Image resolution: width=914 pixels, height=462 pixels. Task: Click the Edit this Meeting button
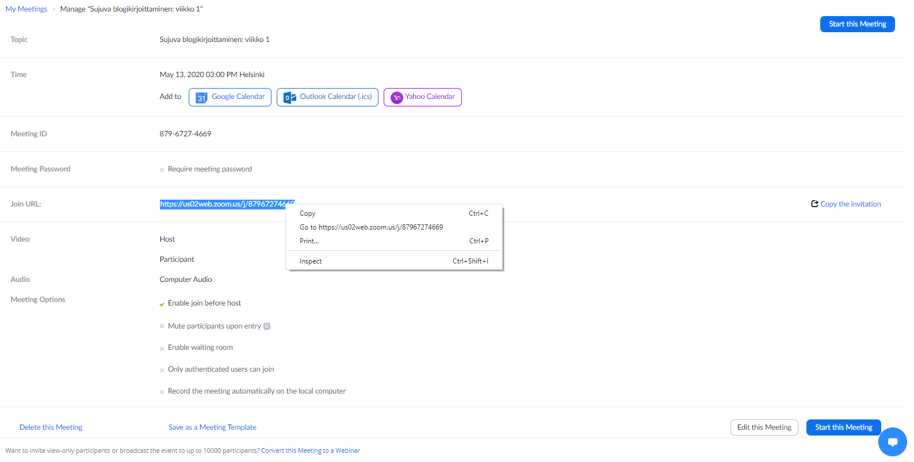(764, 427)
